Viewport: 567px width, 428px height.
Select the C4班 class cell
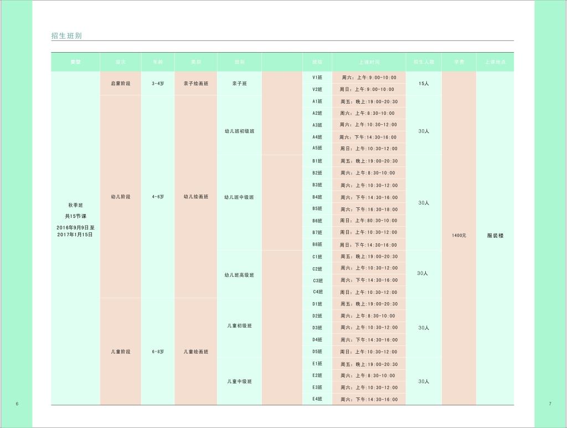point(318,292)
